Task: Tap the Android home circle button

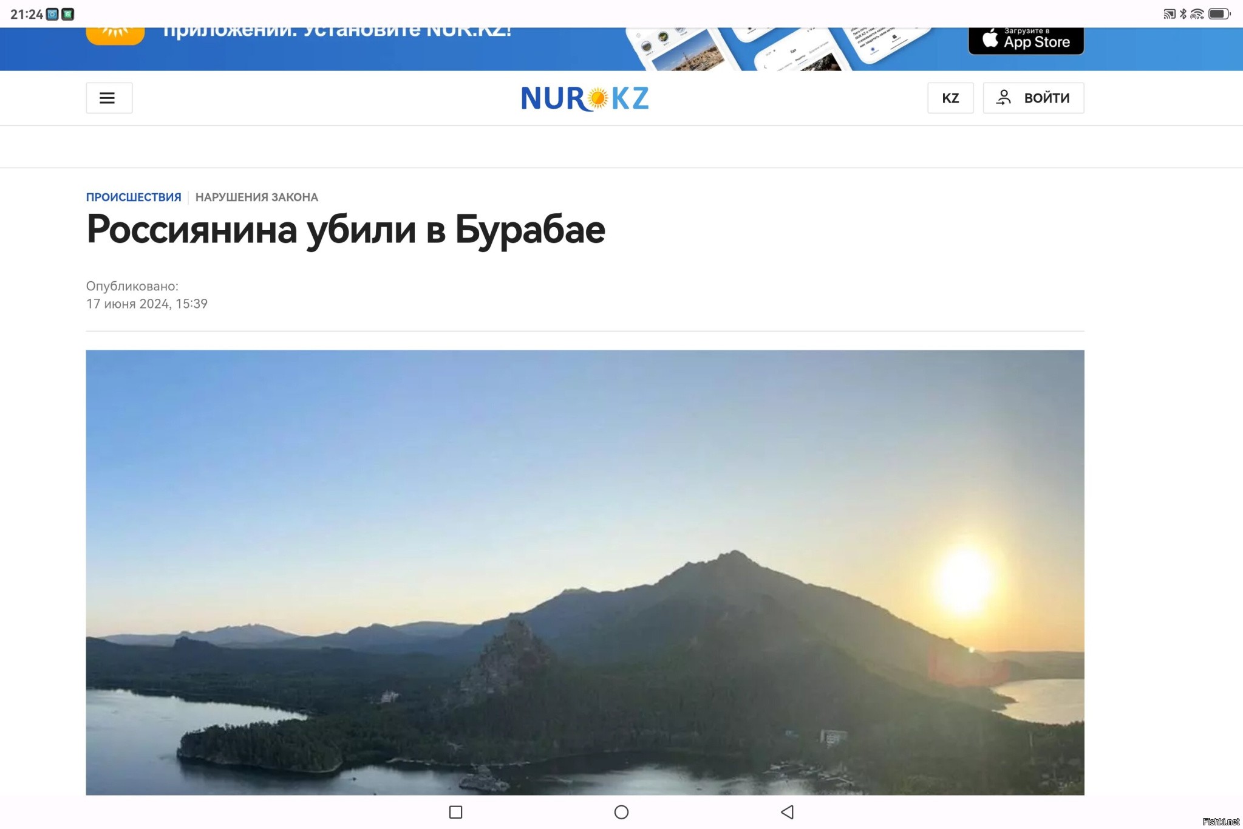Action: [x=621, y=812]
